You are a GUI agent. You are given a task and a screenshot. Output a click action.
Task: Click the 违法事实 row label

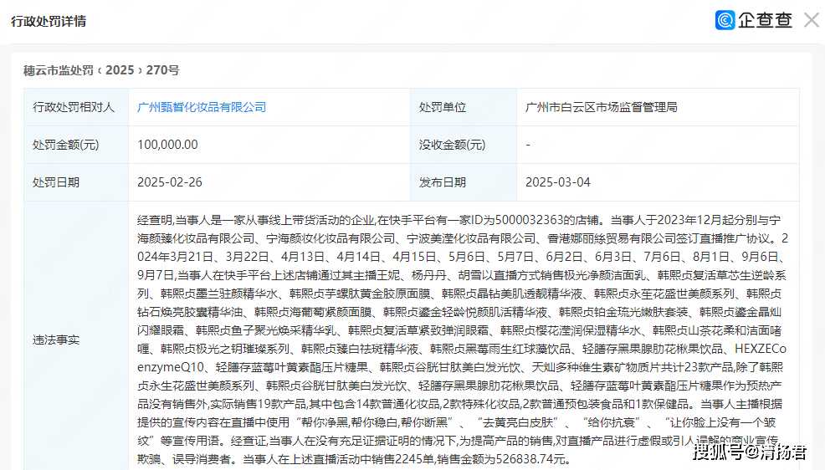56,340
